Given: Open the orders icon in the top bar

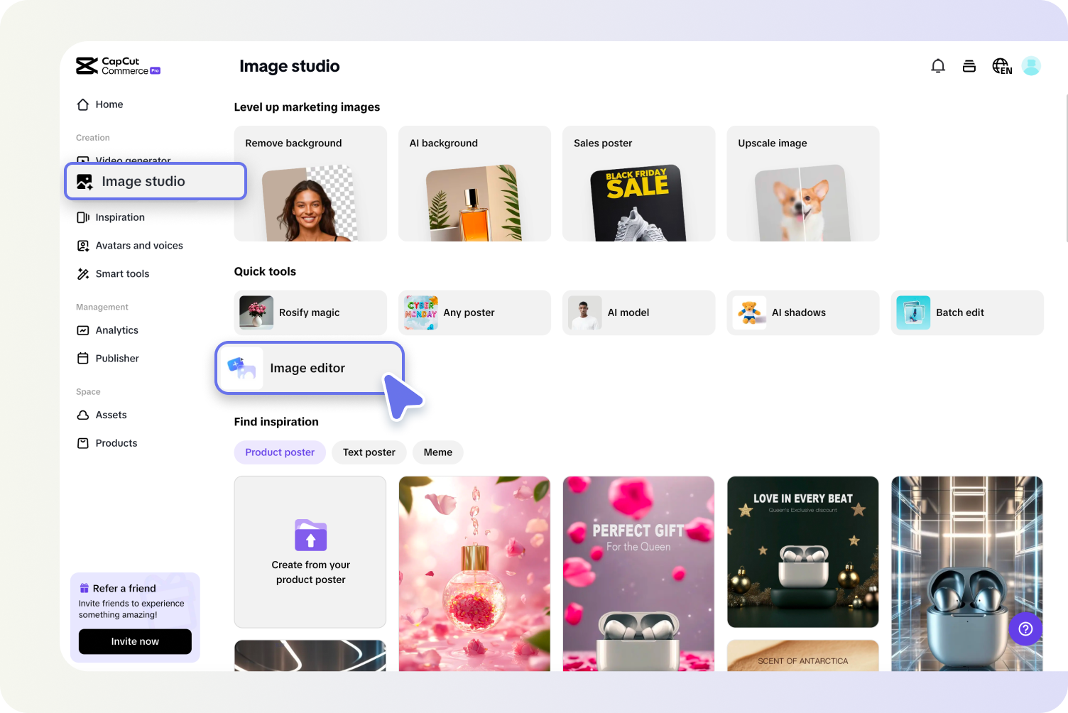Looking at the screenshot, I should [969, 65].
